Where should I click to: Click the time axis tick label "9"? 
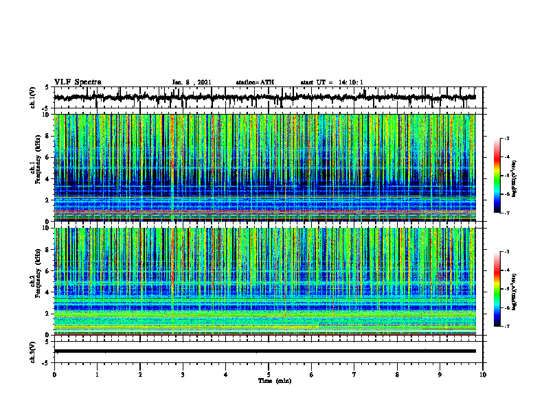(440, 375)
